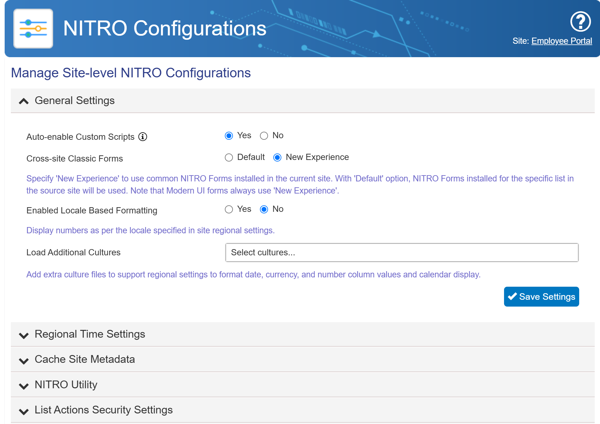Image resolution: width=600 pixels, height=424 pixels.
Task: Open the help question mark icon
Action: click(580, 22)
